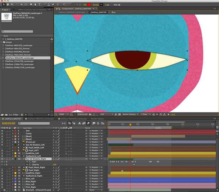Select the Pen tool

pyautogui.click(x=35, y=5)
